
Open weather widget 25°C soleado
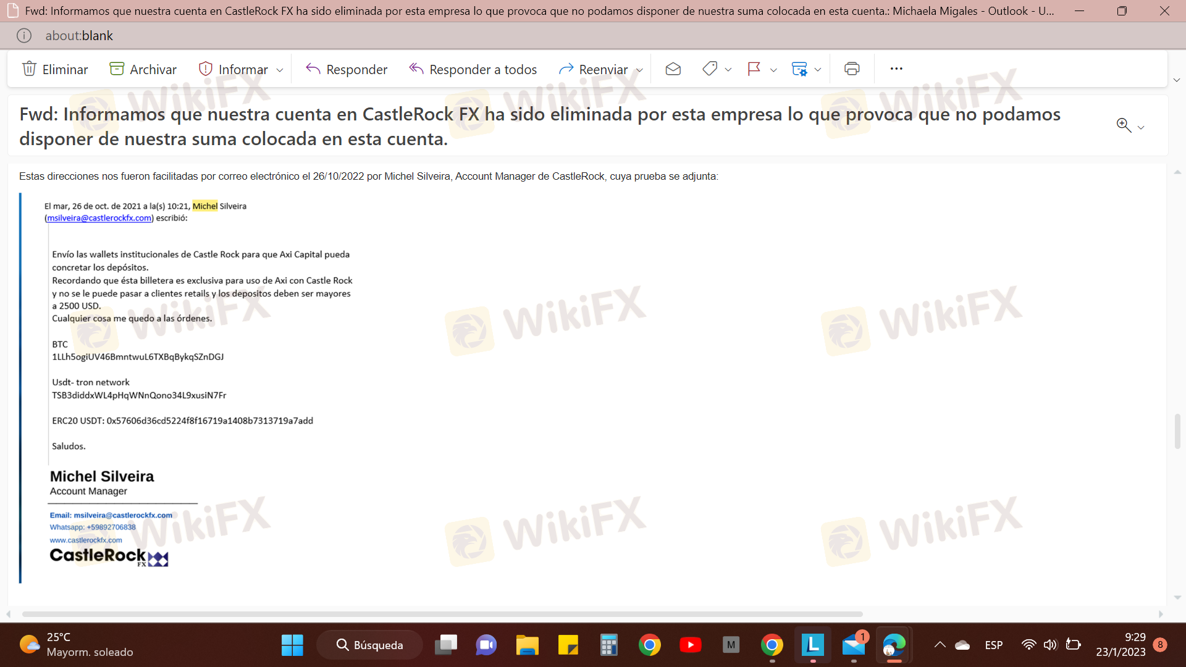tap(77, 645)
